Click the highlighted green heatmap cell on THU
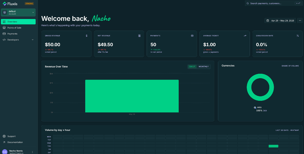Viewport: 304px width, 154px height. [x=273, y=146]
